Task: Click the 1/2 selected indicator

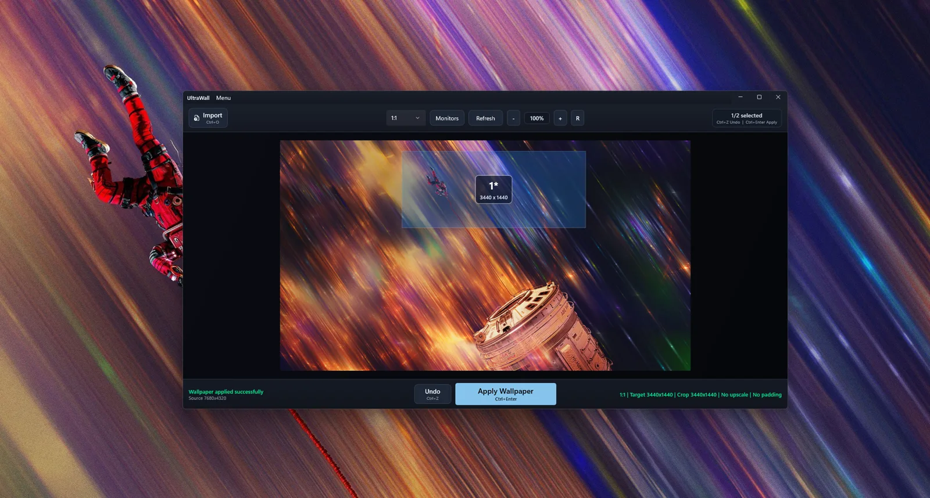Action: [747, 118]
